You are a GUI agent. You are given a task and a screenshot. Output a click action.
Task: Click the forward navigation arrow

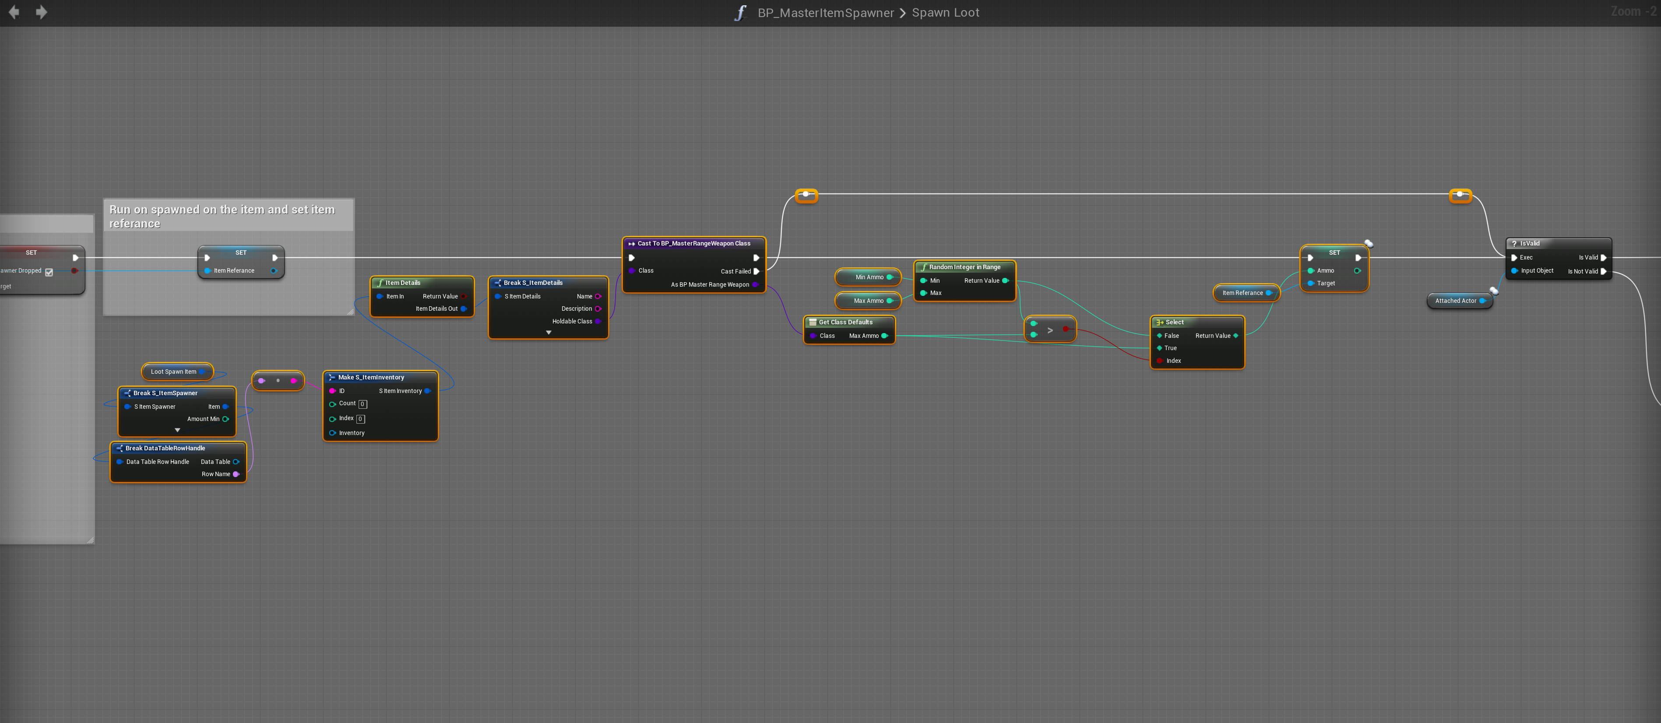coord(41,12)
